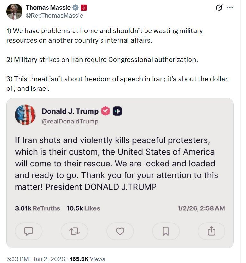Click the dark plus badge beside Trump's name
246x263 pixels.
click(x=117, y=111)
